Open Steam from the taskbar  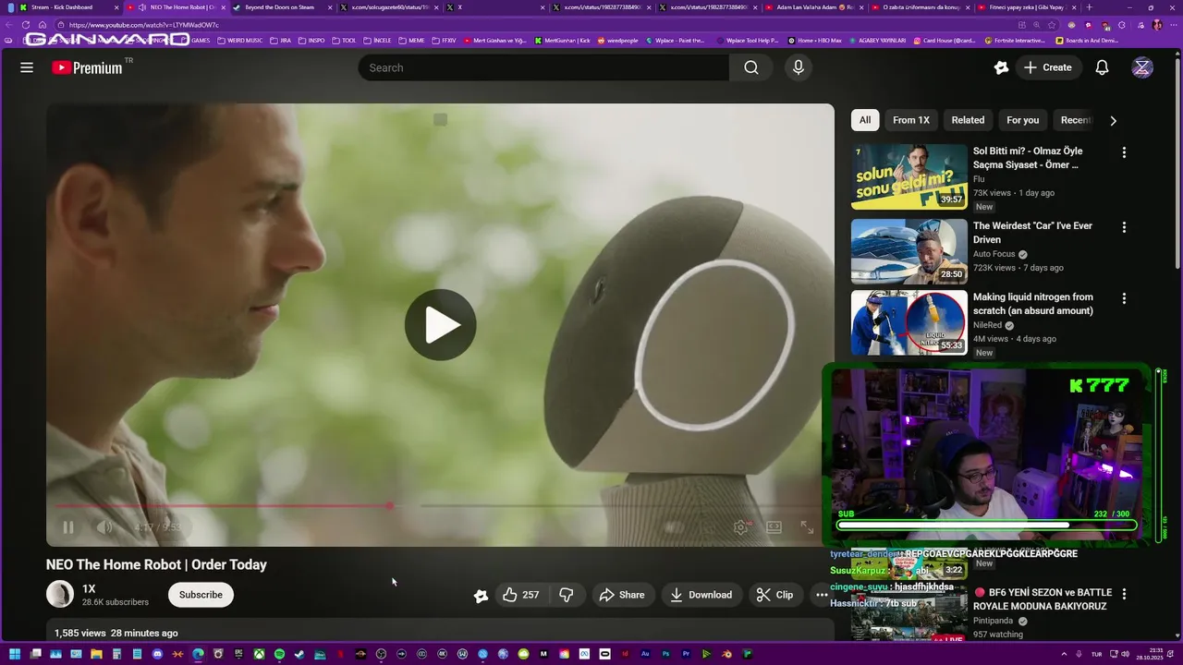[299, 654]
